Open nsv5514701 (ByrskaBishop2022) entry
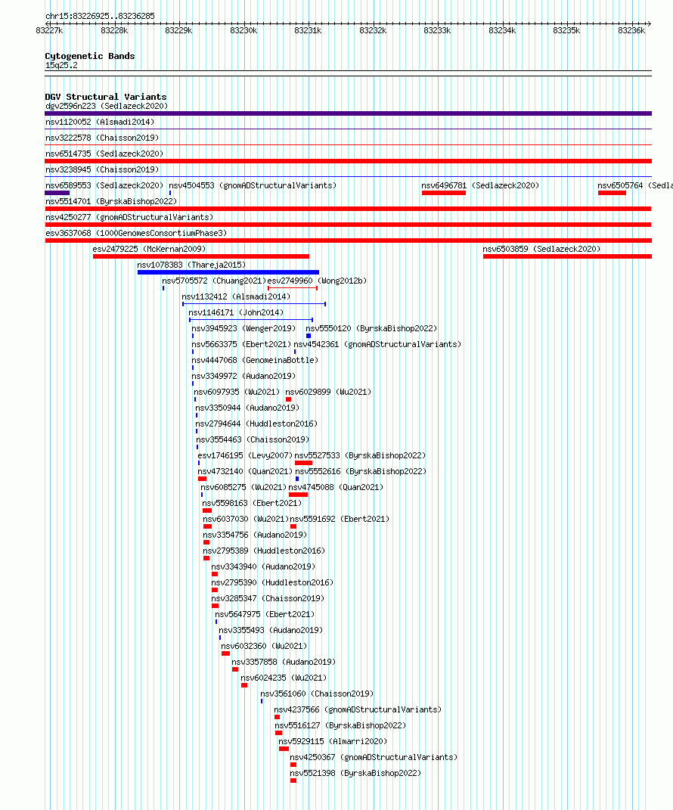 [111, 201]
